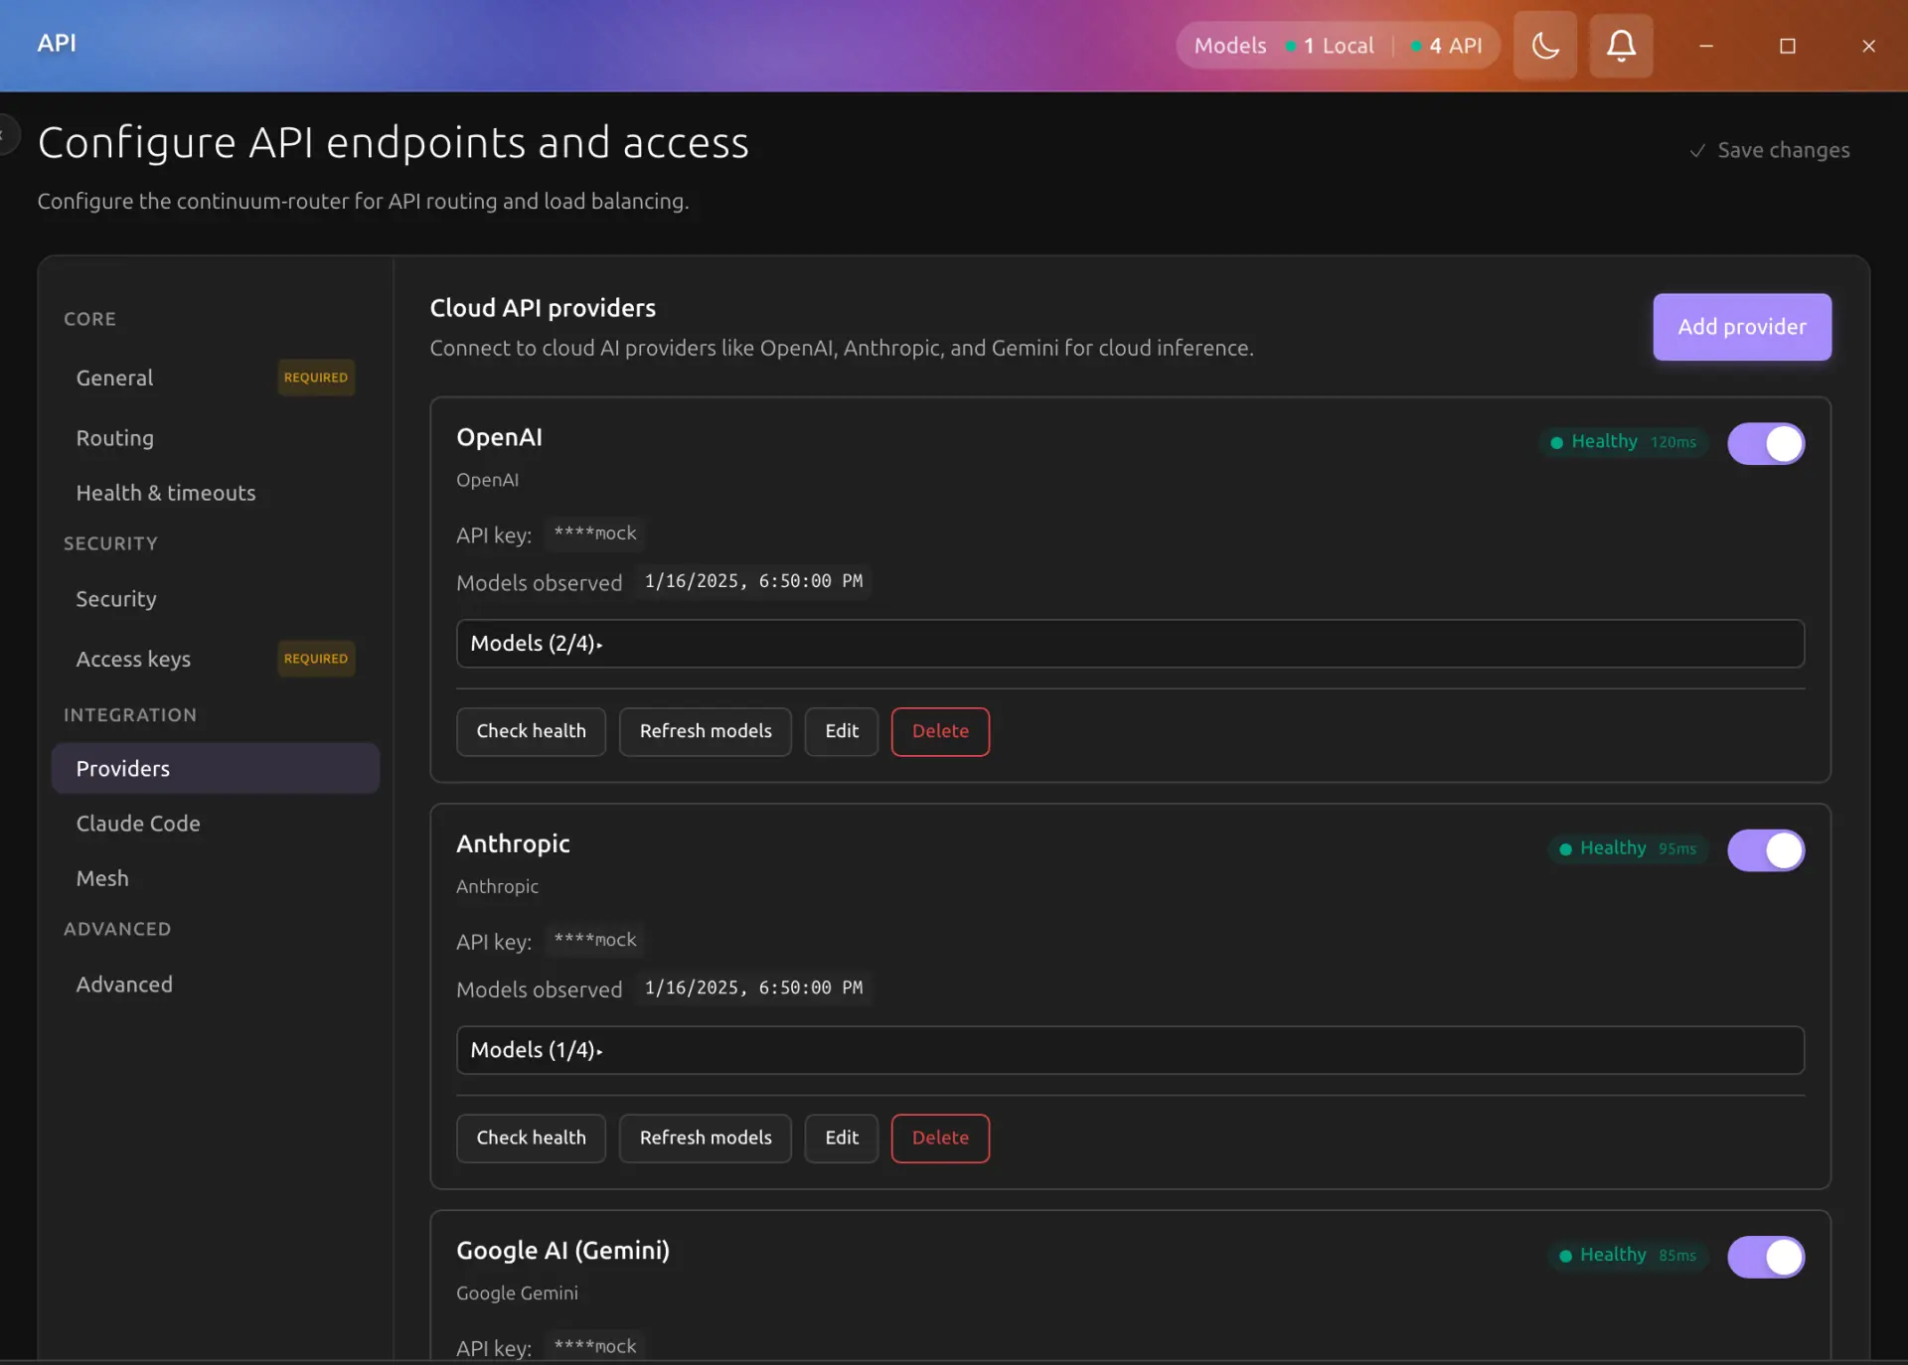Click the Models status pill in header
Viewport: 1908px width, 1365px height.
coord(1338,46)
